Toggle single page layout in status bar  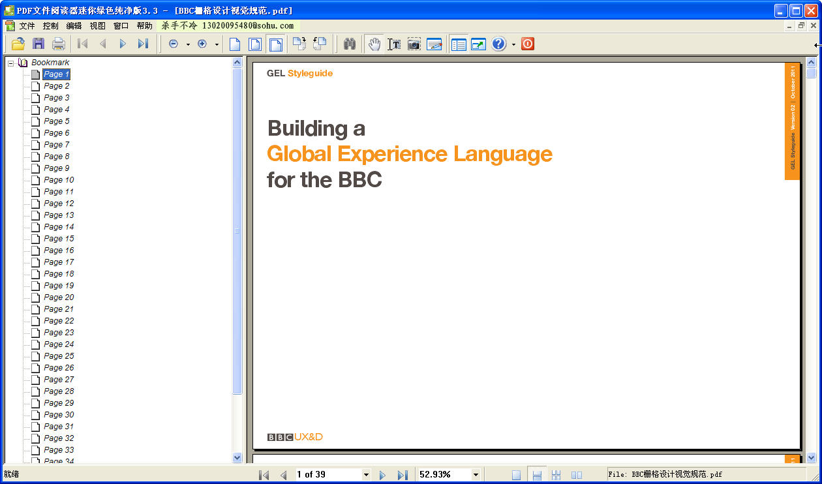(516, 475)
